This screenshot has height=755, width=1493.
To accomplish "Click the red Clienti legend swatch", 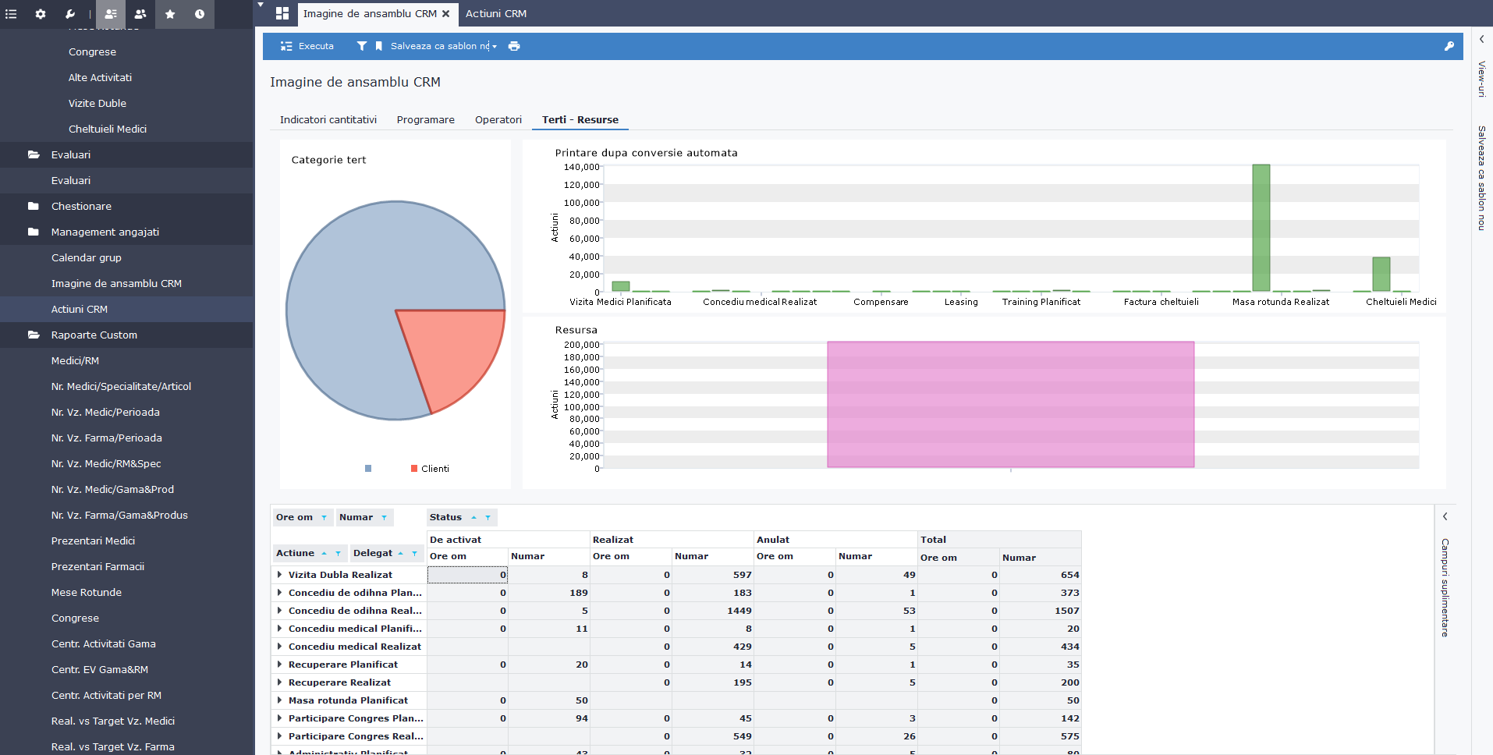I will point(414,469).
